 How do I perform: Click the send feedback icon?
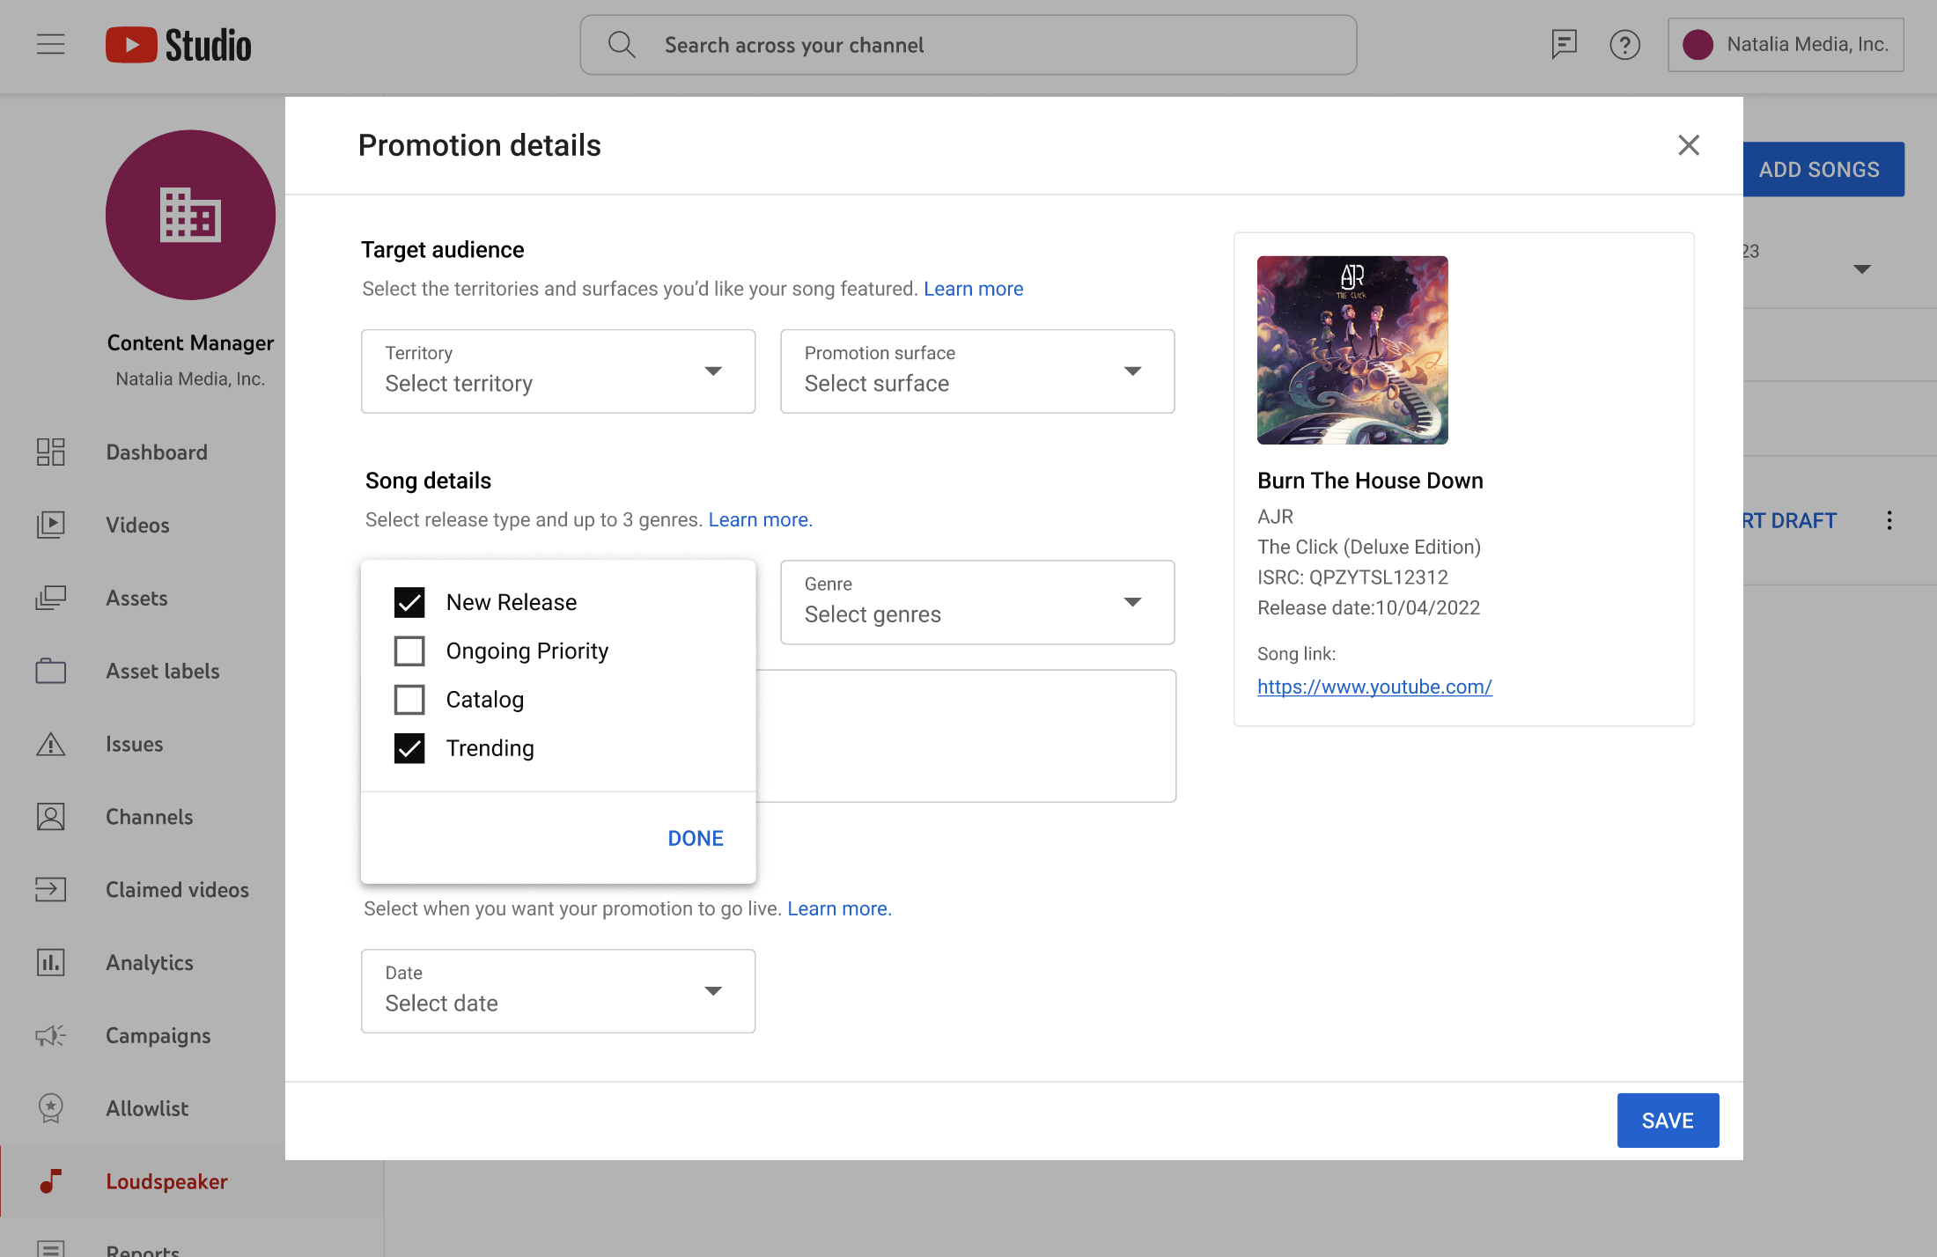pyautogui.click(x=1564, y=44)
